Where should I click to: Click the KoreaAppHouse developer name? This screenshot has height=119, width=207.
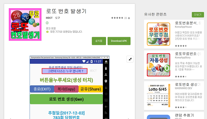[x=183, y=27]
